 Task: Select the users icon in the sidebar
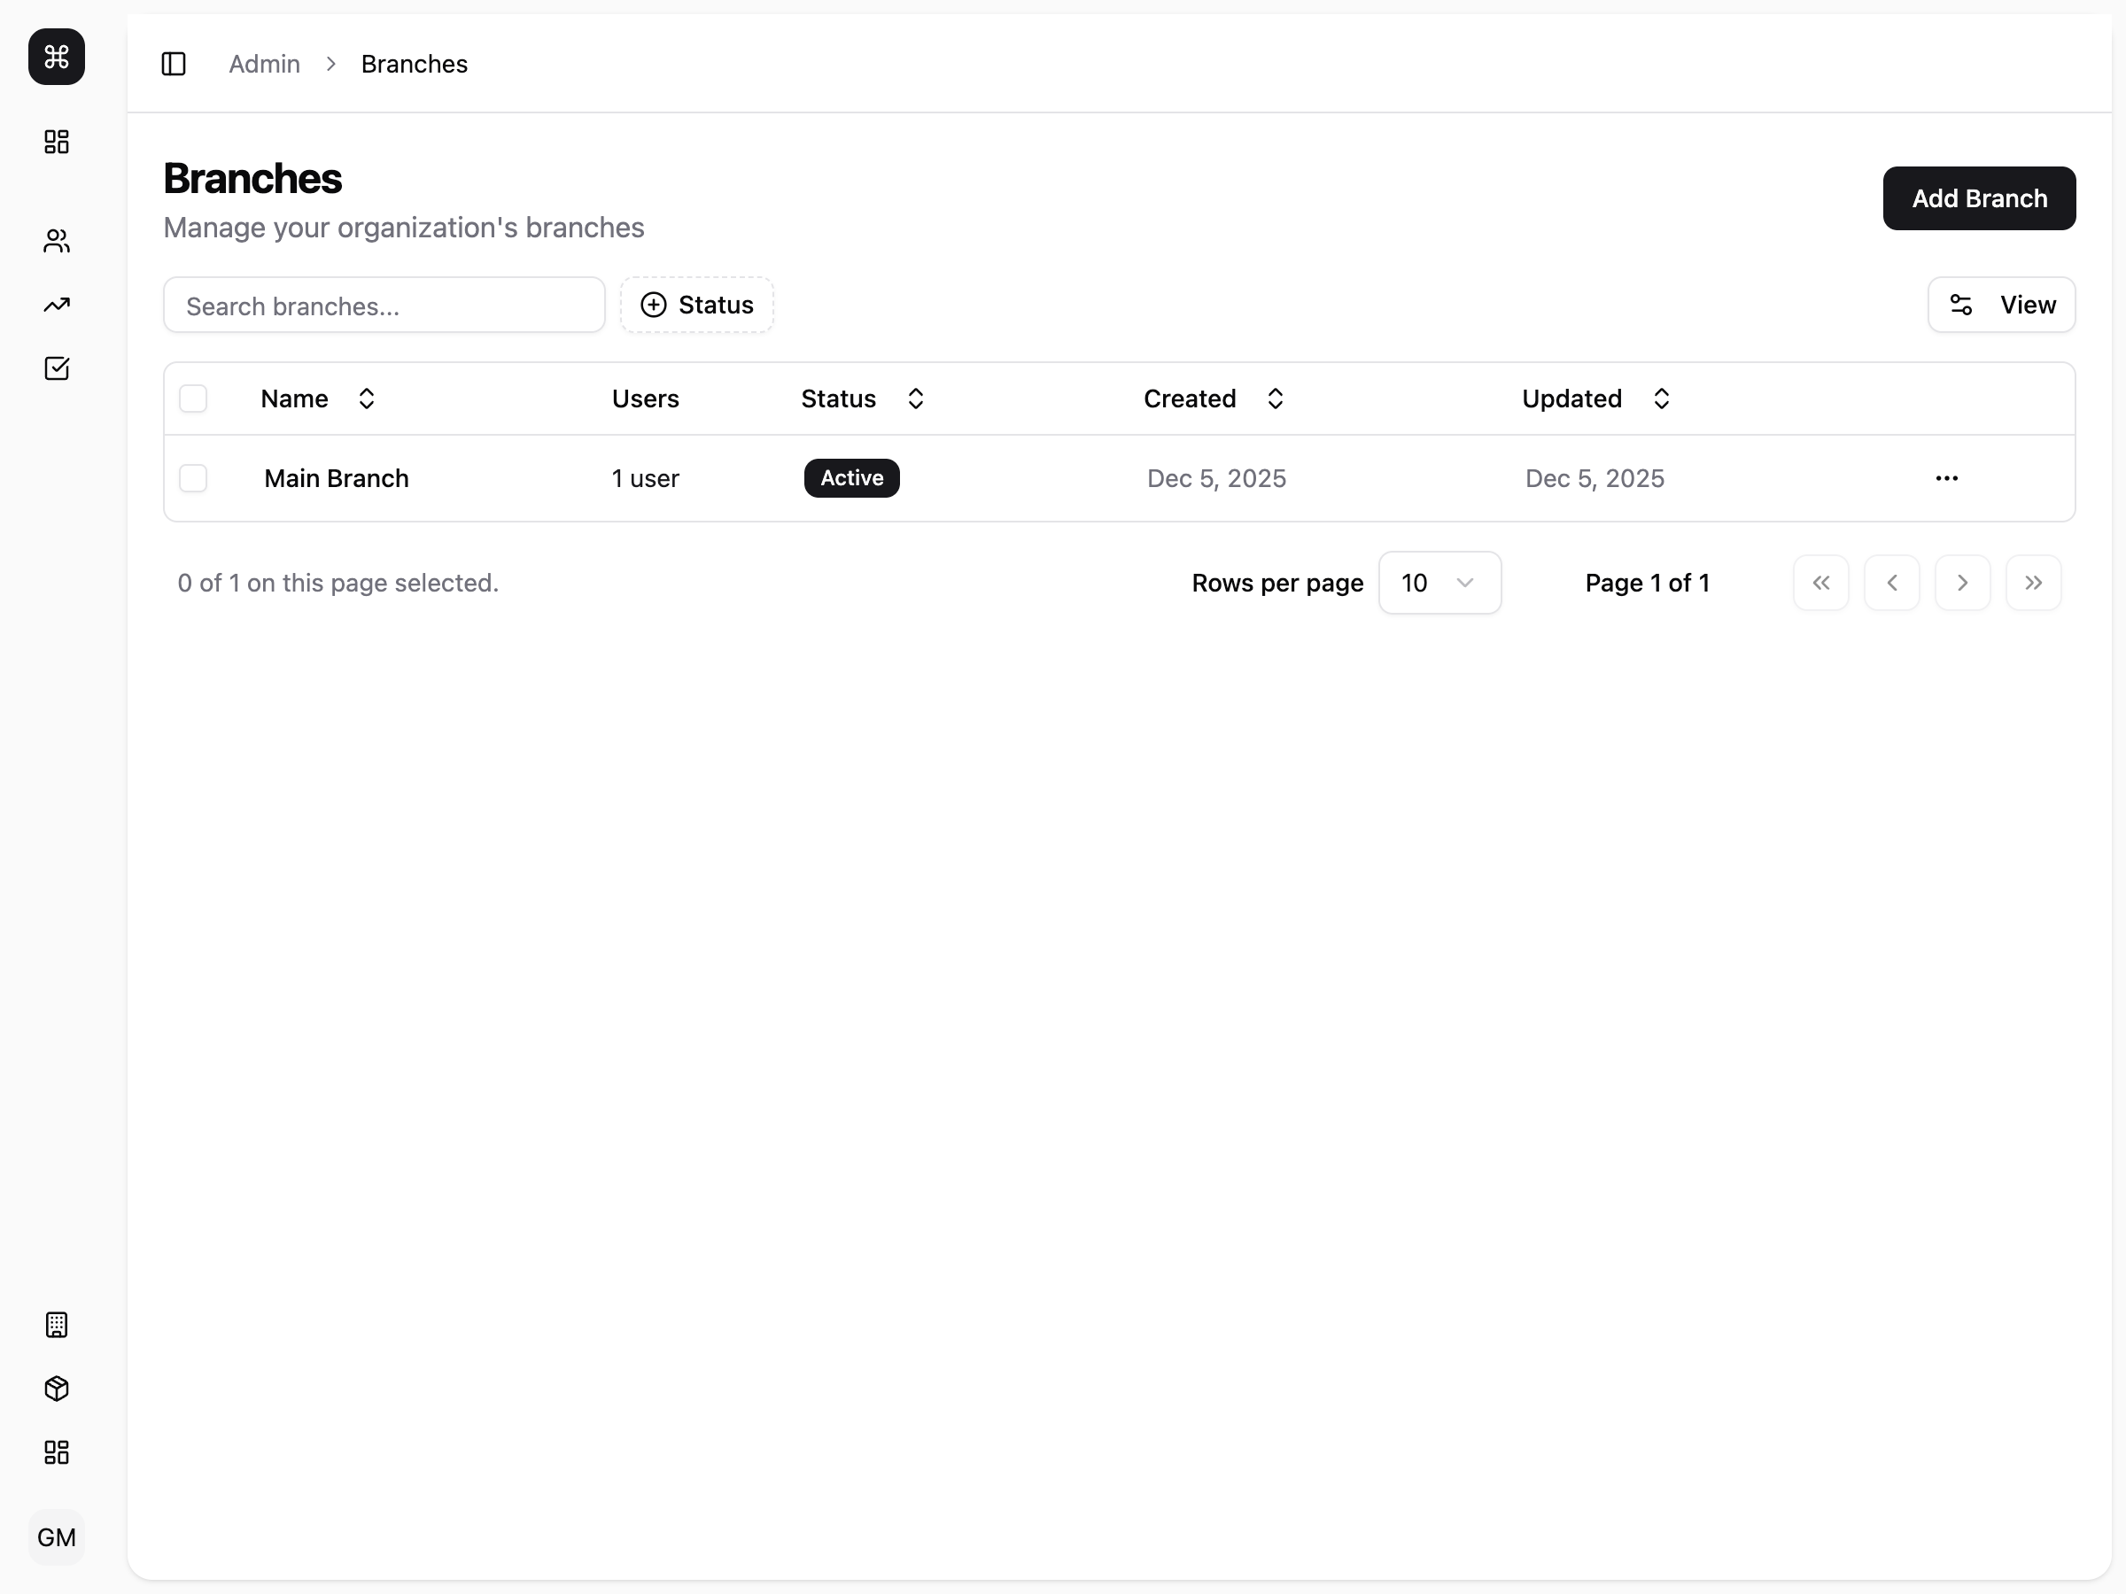pos(56,241)
